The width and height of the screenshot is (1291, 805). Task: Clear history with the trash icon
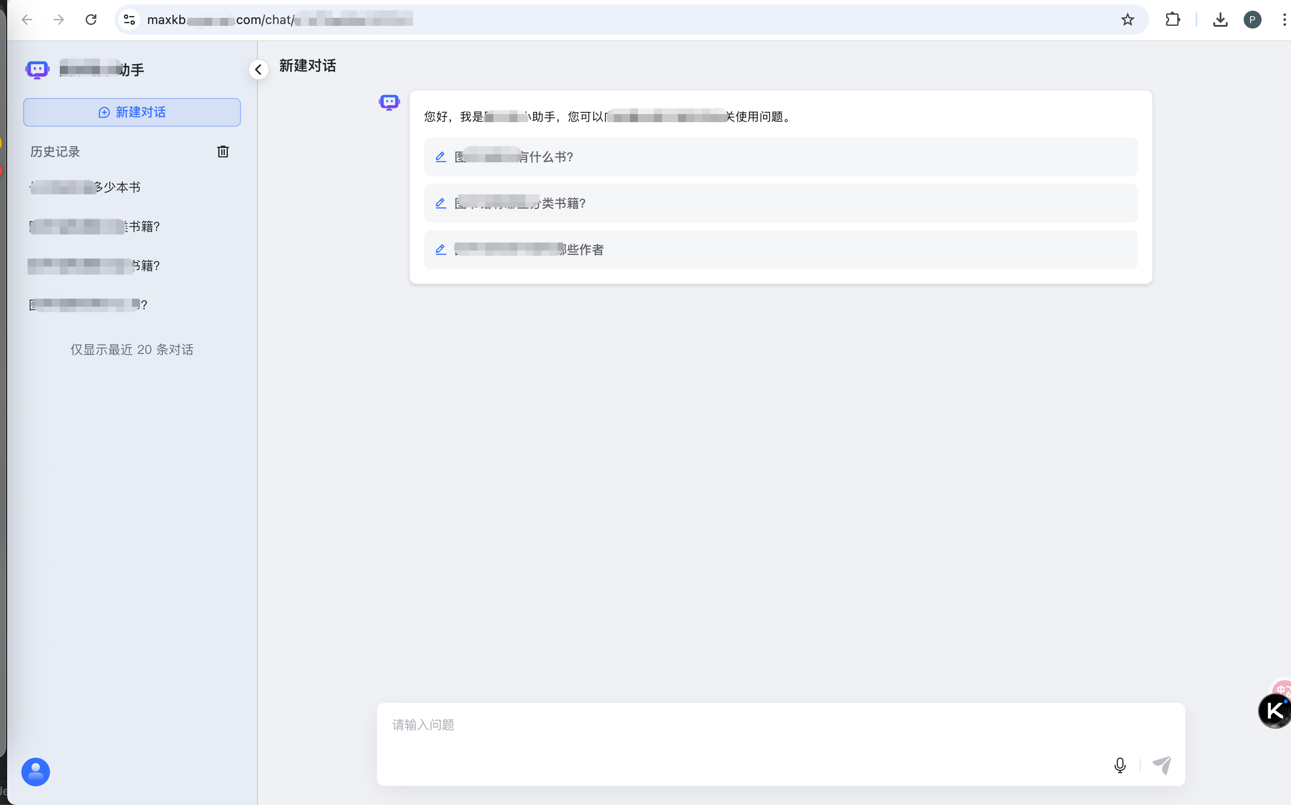click(x=223, y=152)
